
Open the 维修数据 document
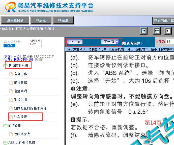[x=20, y=82]
